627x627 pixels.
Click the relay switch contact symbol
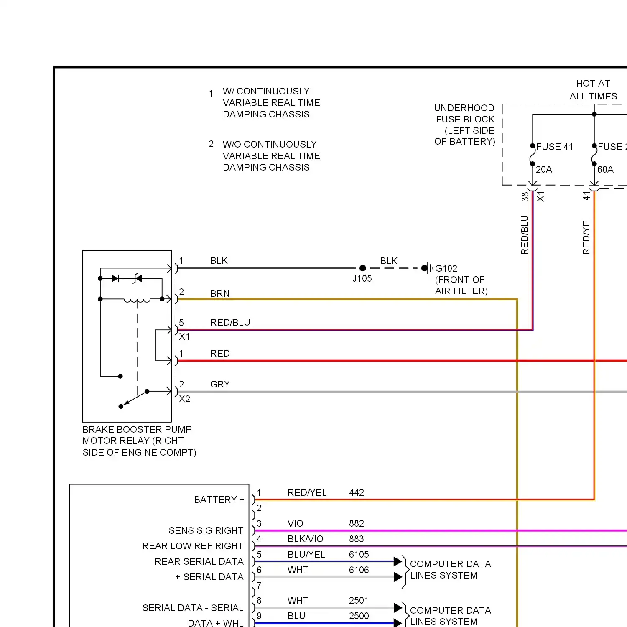[x=134, y=398]
